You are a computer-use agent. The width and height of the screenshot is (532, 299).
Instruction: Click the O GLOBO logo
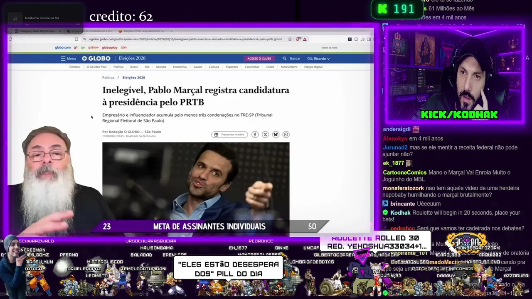(x=96, y=59)
